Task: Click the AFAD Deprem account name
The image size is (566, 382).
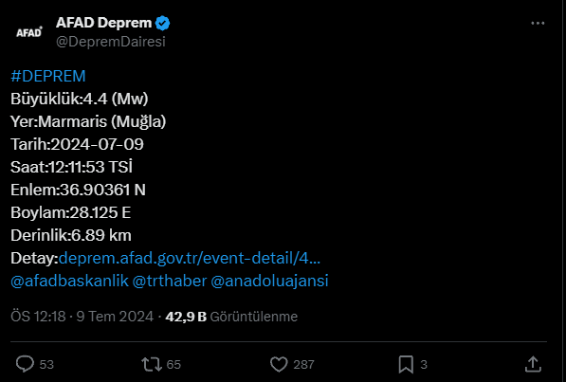Action: [103, 23]
